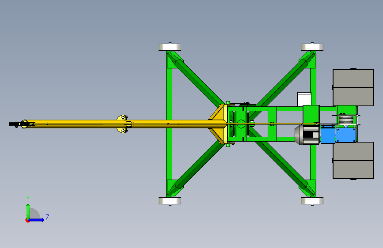Select the top-right wheel of the chassis
Screen dimensions: 383x248
click(x=312, y=47)
